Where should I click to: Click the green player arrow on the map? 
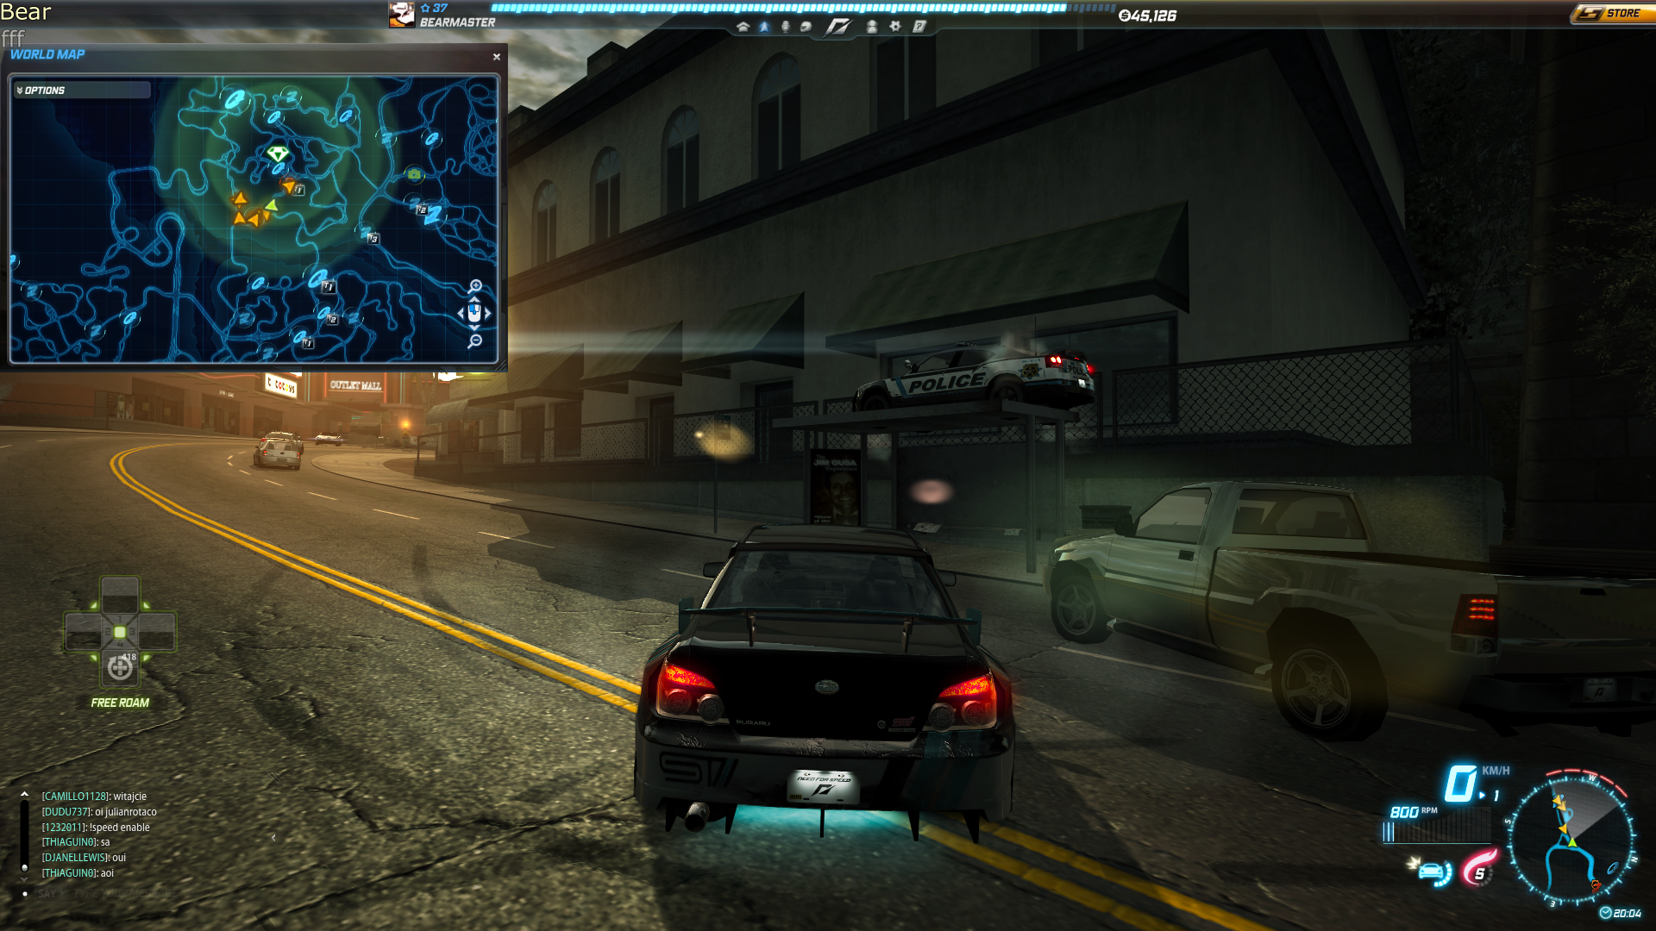point(271,205)
